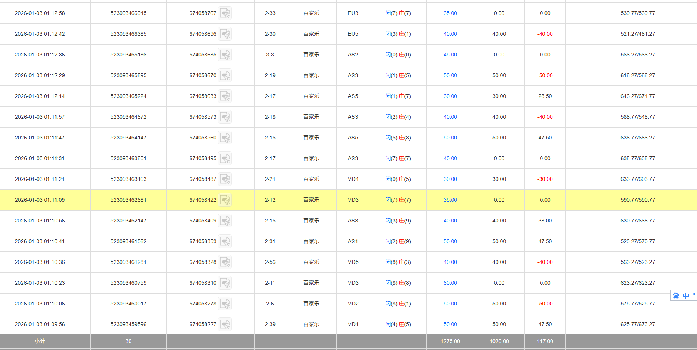697x350 pixels.
Task: View result 闲(6) 庄(8) details
Action: click(398, 138)
